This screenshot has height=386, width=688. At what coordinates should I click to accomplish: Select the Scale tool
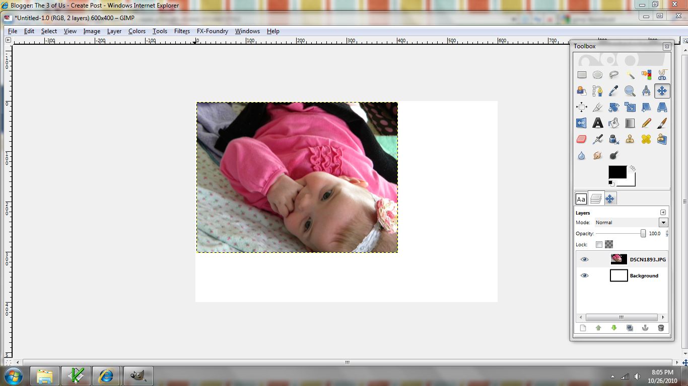630,107
